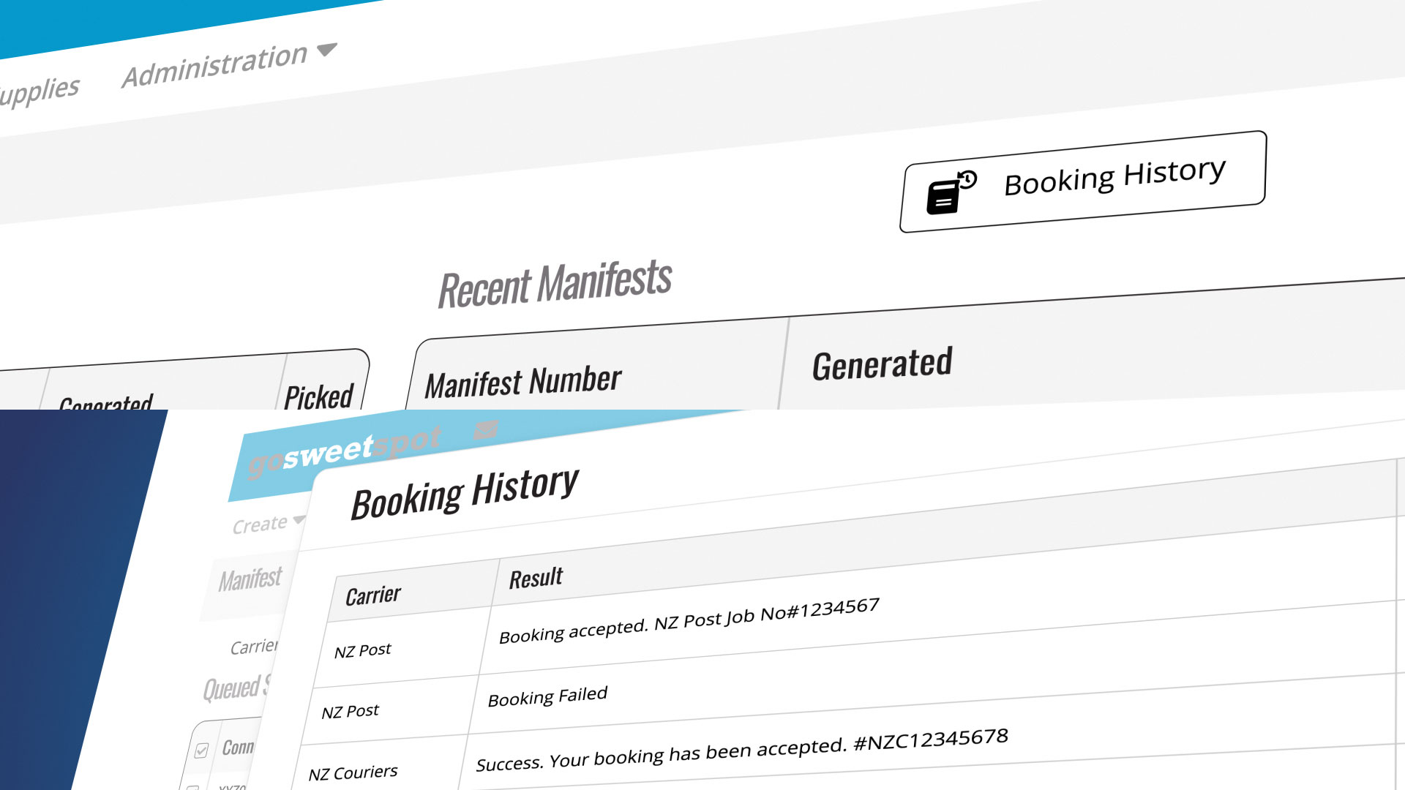Select the first NZ Post carrier cell

(363, 650)
